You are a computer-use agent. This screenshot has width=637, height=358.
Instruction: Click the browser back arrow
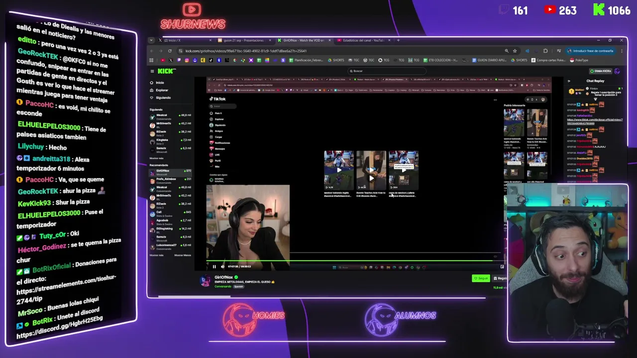pyautogui.click(x=152, y=51)
